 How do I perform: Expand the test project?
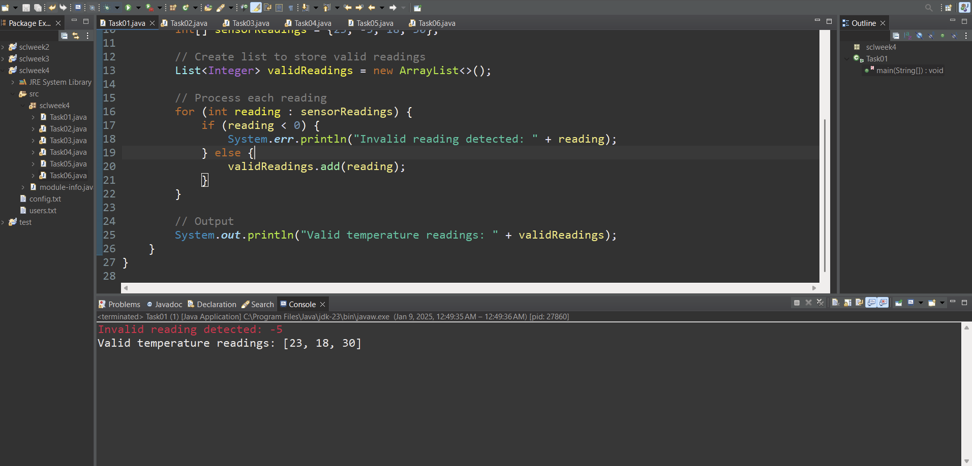point(3,222)
